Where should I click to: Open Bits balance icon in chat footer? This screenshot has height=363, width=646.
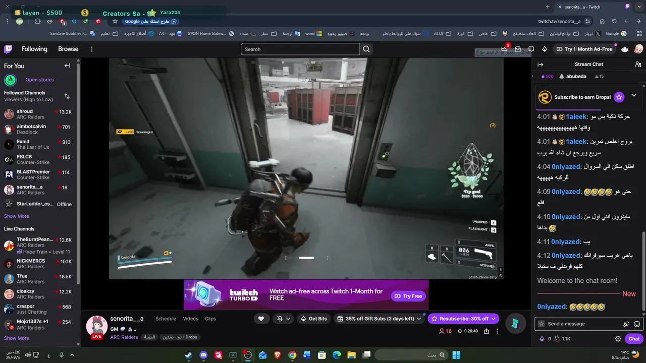coord(542,339)
